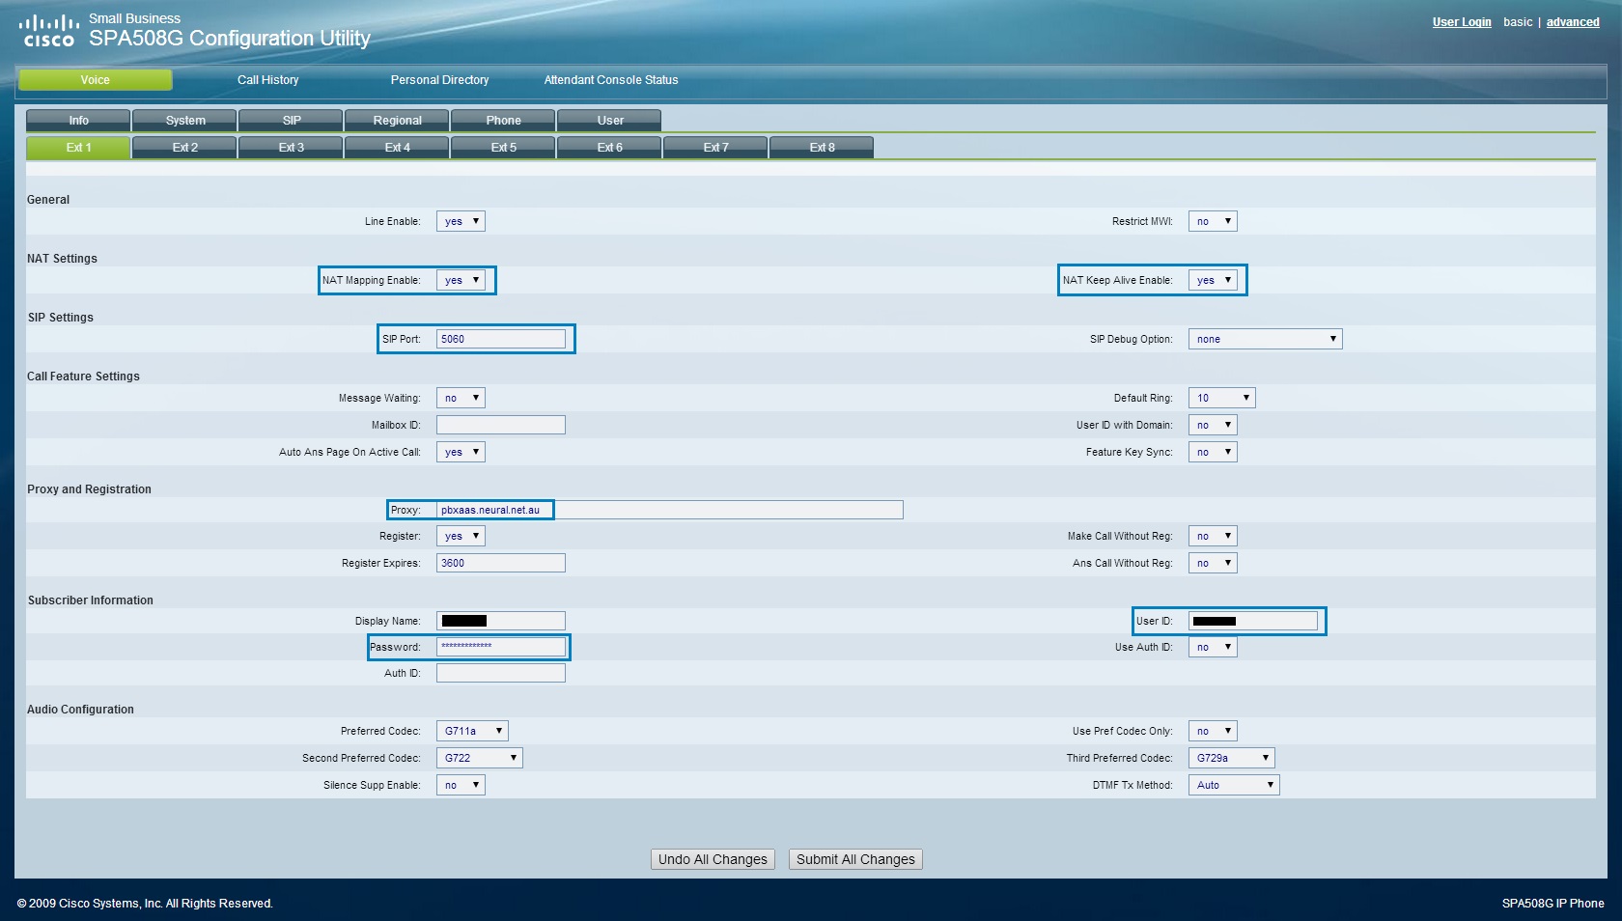This screenshot has width=1622, height=921.
Task: Click Submit All Changes button
Action: 855,859
